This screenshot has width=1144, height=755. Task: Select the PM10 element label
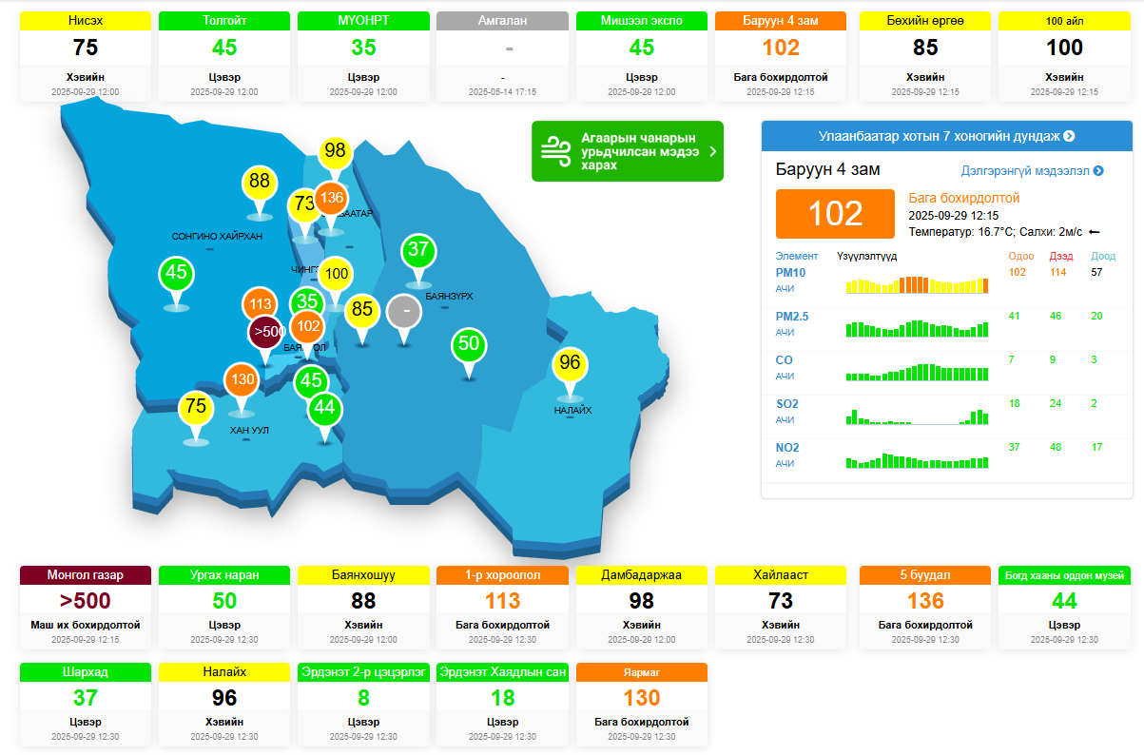[x=790, y=273]
